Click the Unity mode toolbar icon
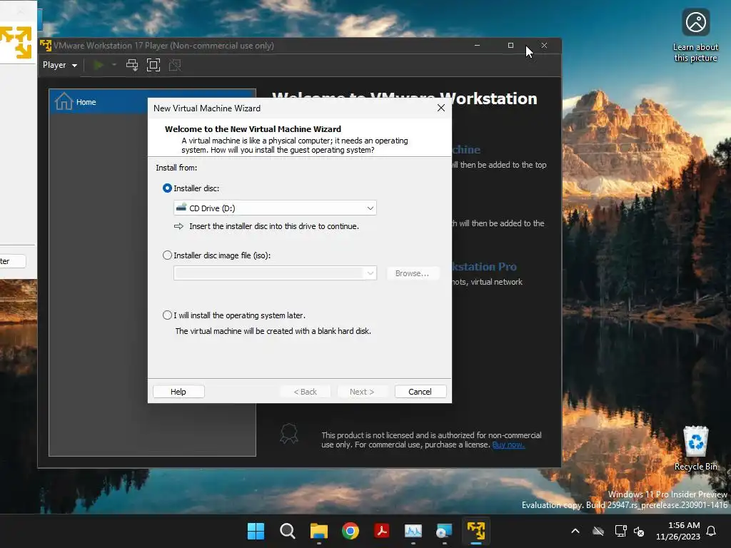The image size is (731, 548). [176, 65]
